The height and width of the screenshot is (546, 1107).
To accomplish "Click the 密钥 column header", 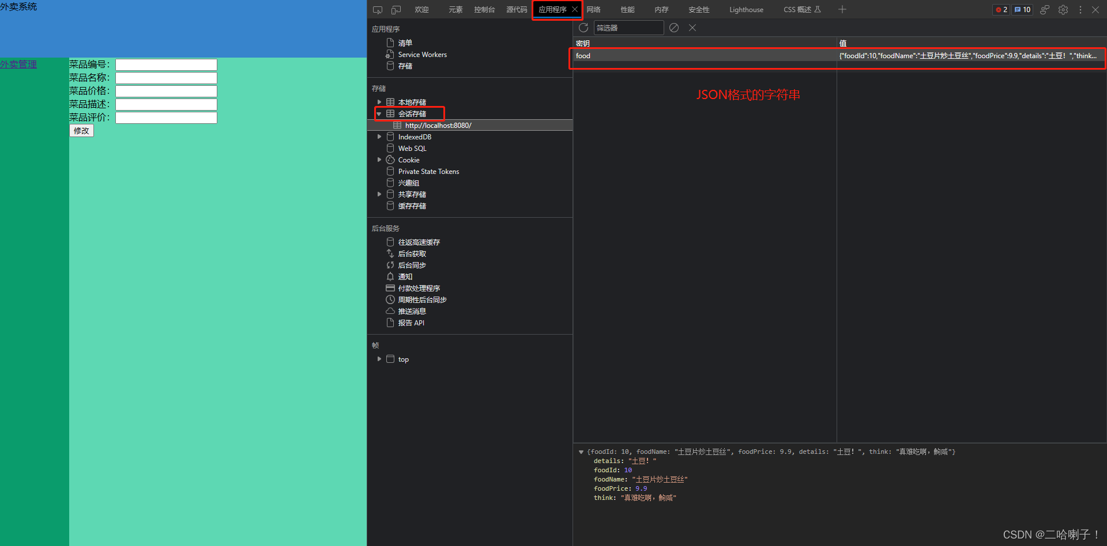I will click(x=705, y=43).
